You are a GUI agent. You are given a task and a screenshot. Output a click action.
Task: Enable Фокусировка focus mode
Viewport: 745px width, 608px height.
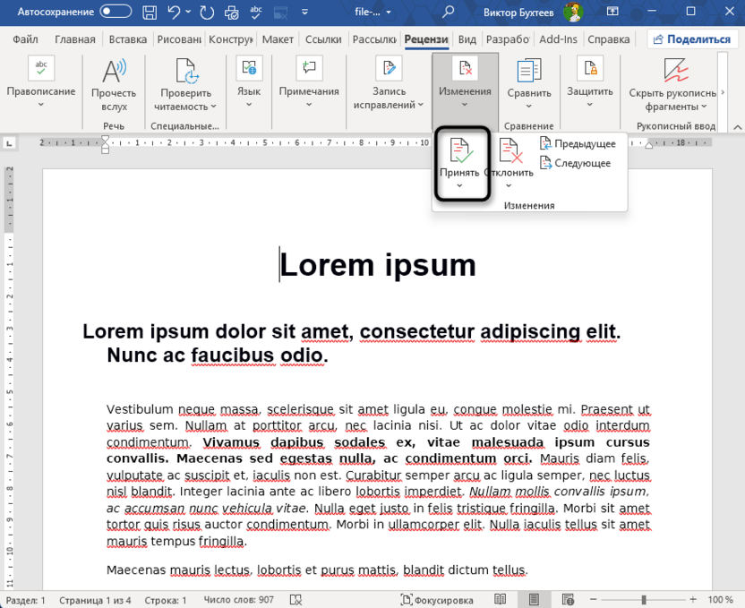tap(437, 600)
